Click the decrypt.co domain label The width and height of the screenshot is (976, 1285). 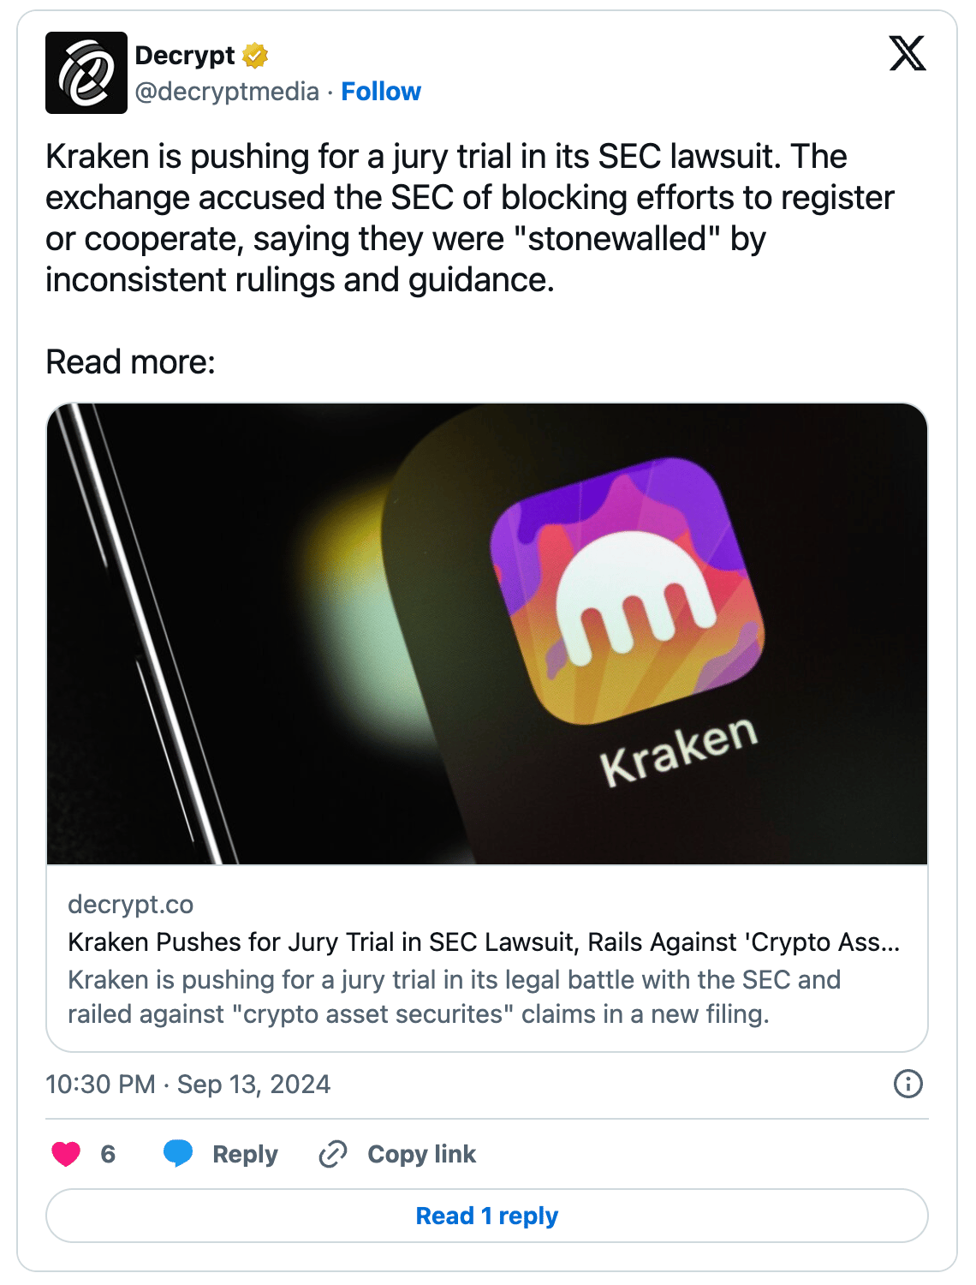(x=130, y=905)
